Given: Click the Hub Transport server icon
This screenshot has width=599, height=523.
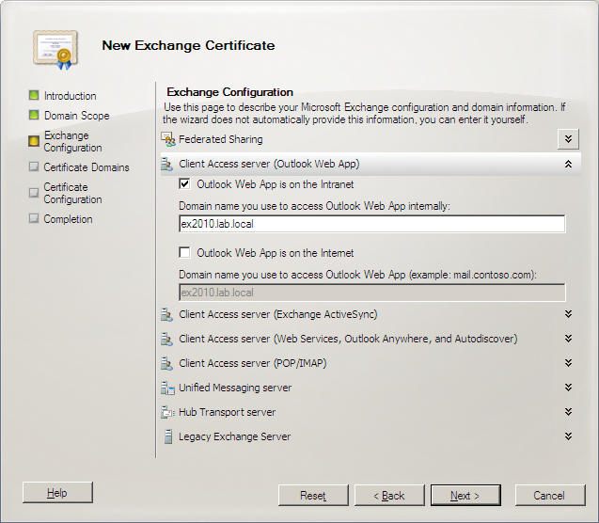Looking at the screenshot, I should pyautogui.click(x=167, y=412).
